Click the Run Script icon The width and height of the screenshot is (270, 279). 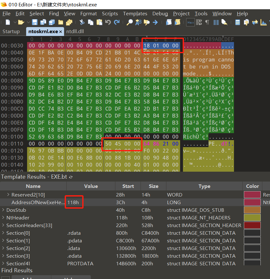coord(169,22)
